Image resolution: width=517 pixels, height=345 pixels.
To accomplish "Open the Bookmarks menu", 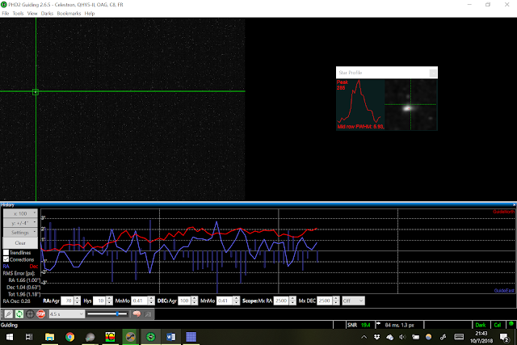I will pyautogui.click(x=69, y=14).
